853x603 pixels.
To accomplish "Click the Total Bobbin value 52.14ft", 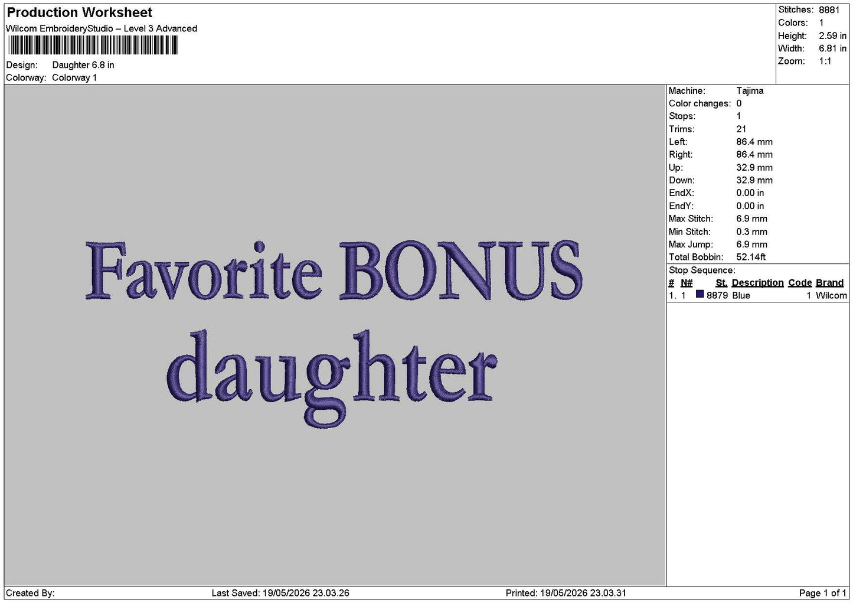I will point(751,258).
